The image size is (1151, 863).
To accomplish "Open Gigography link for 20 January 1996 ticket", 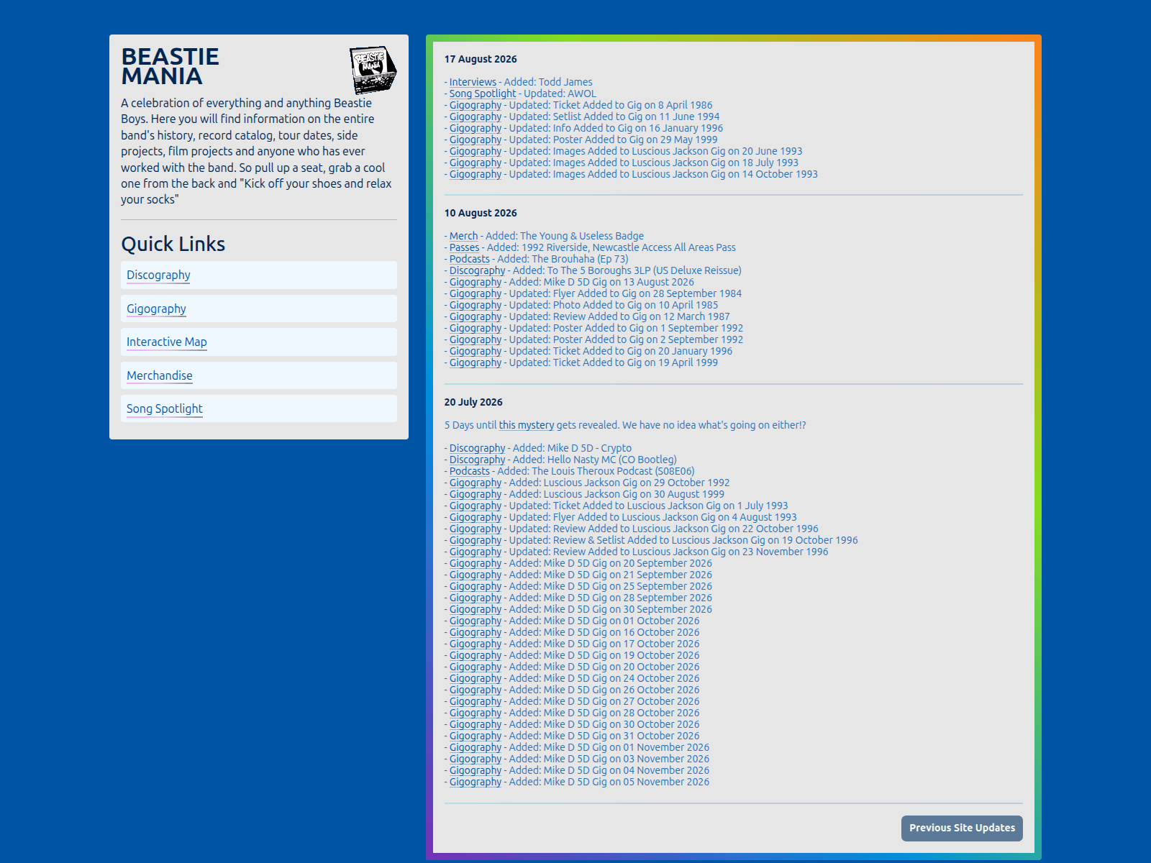I will coord(476,351).
